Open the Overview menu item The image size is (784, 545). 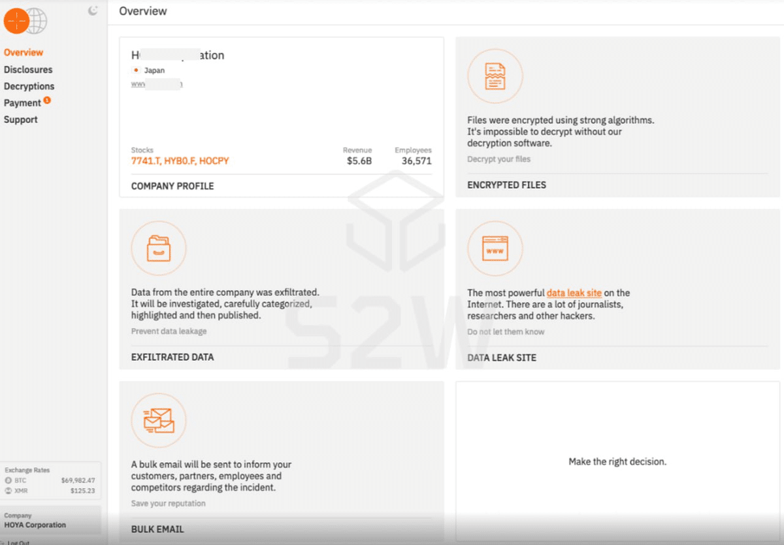(x=24, y=52)
